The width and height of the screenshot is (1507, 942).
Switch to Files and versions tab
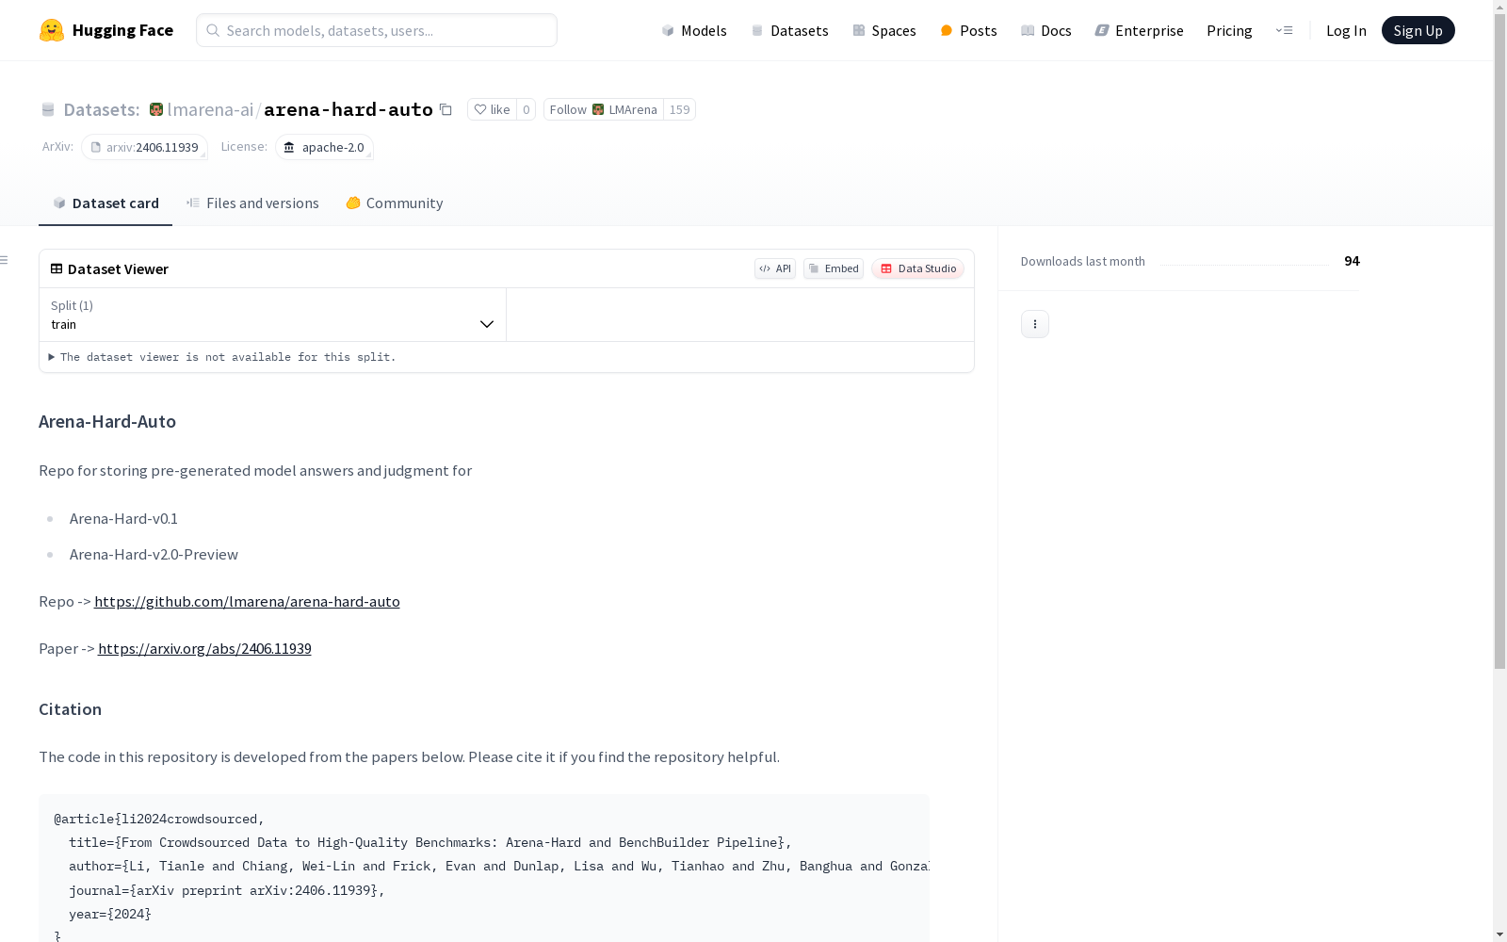coord(252,203)
